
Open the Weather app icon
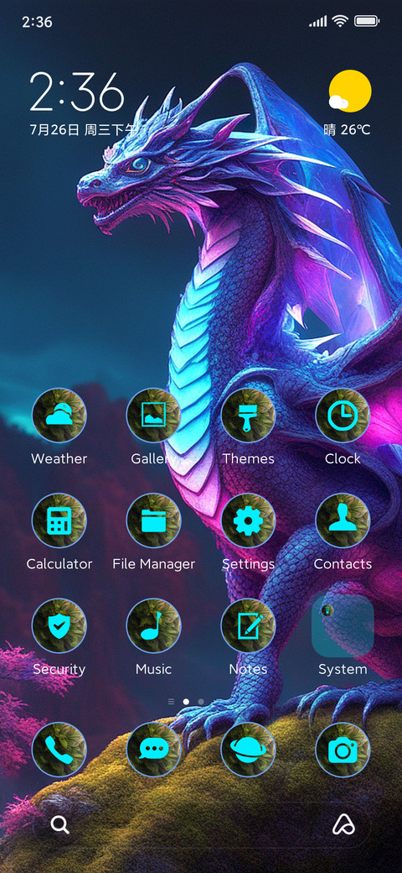59,416
